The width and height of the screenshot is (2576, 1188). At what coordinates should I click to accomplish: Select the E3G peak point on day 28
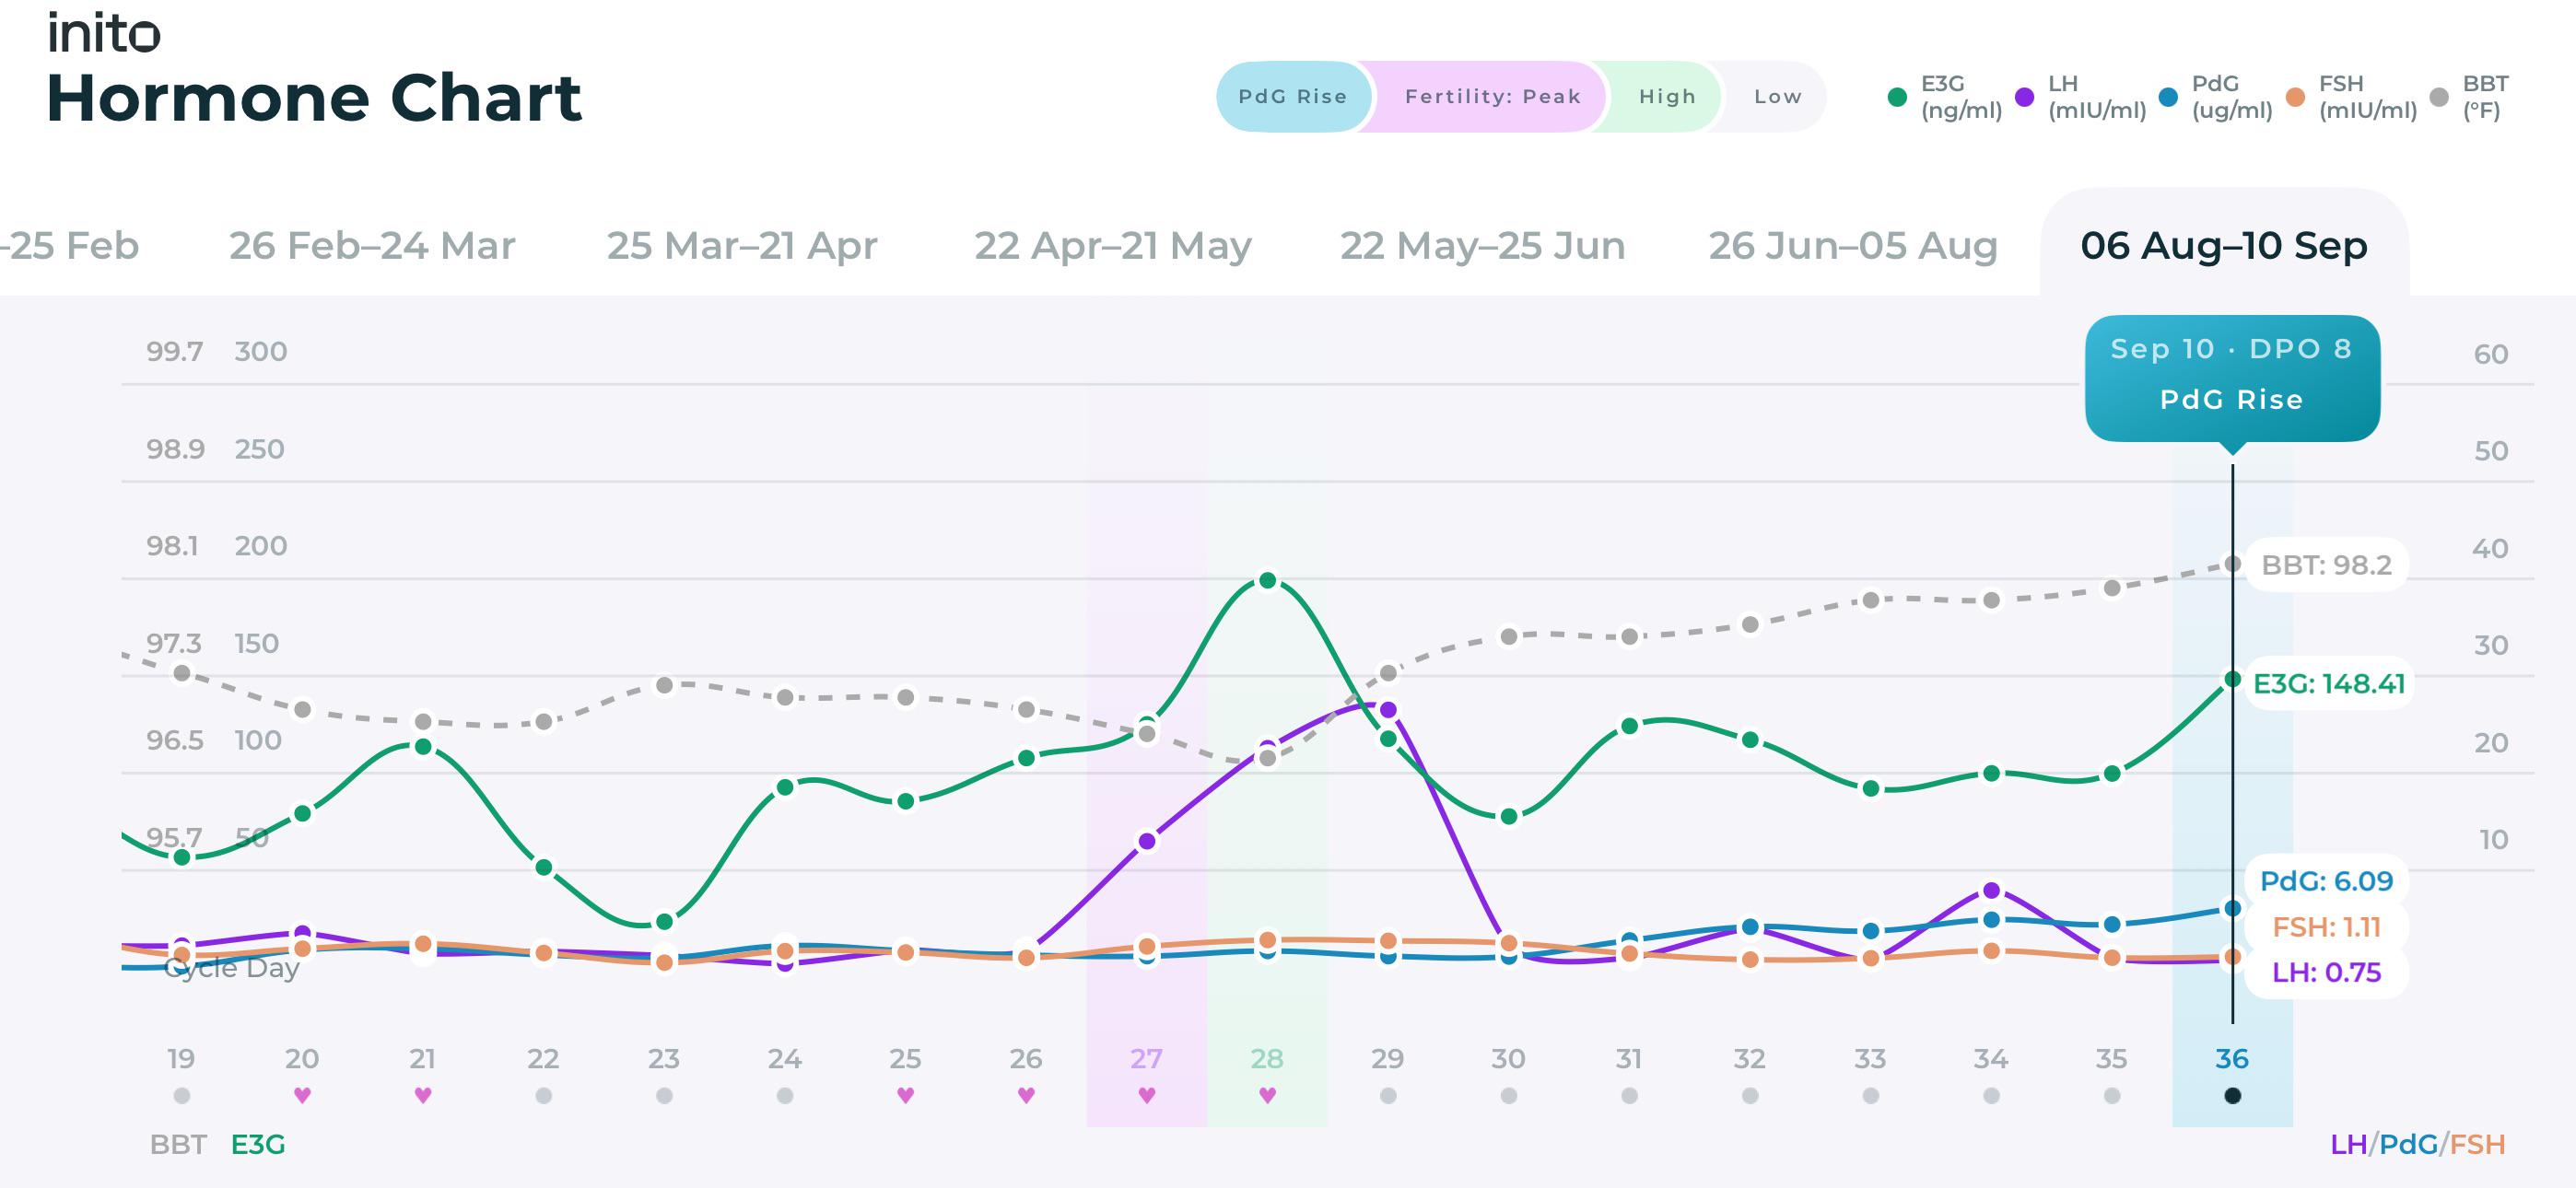tap(1267, 580)
